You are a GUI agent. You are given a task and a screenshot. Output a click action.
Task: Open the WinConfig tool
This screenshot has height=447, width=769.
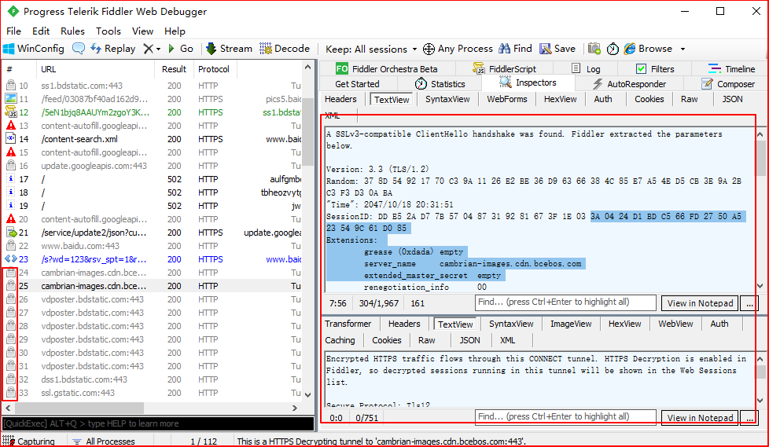coord(34,49)
